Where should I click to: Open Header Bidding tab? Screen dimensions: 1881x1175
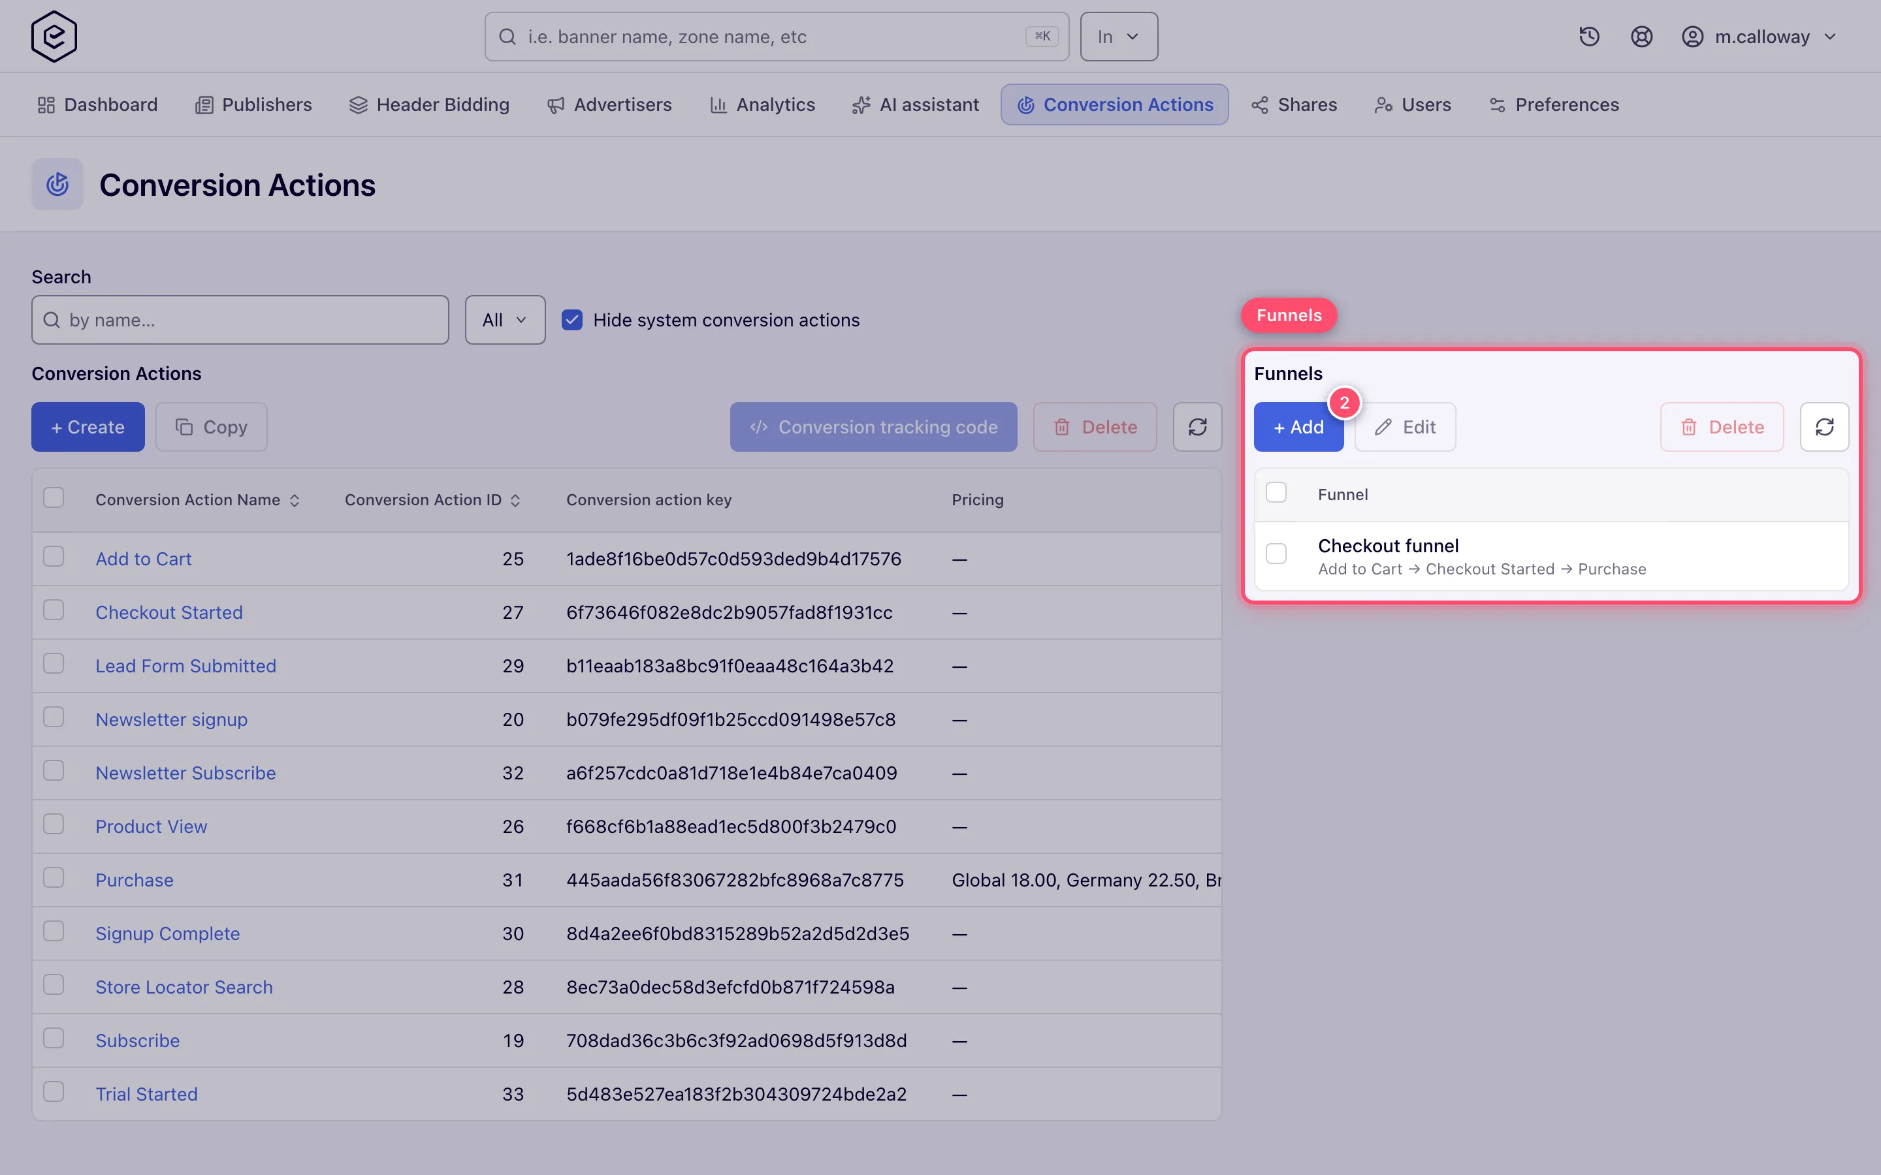point(429,105)
